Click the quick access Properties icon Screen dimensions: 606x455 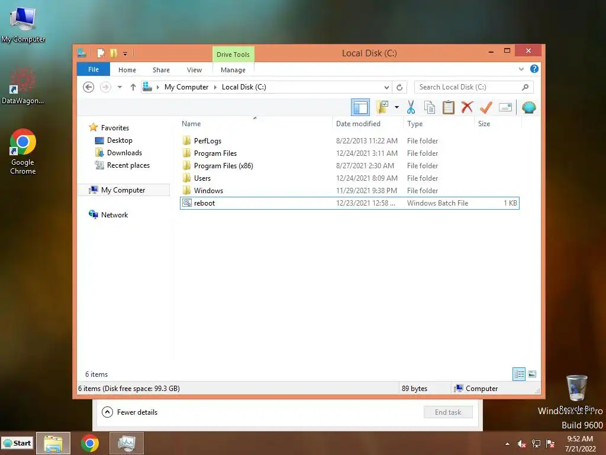(x=101, y=53)
